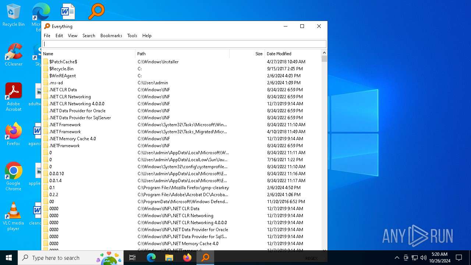Sort results by Date Modified column
Viewport: 471px width, 265px height.
pyautogui.click(x=293, y=54)
